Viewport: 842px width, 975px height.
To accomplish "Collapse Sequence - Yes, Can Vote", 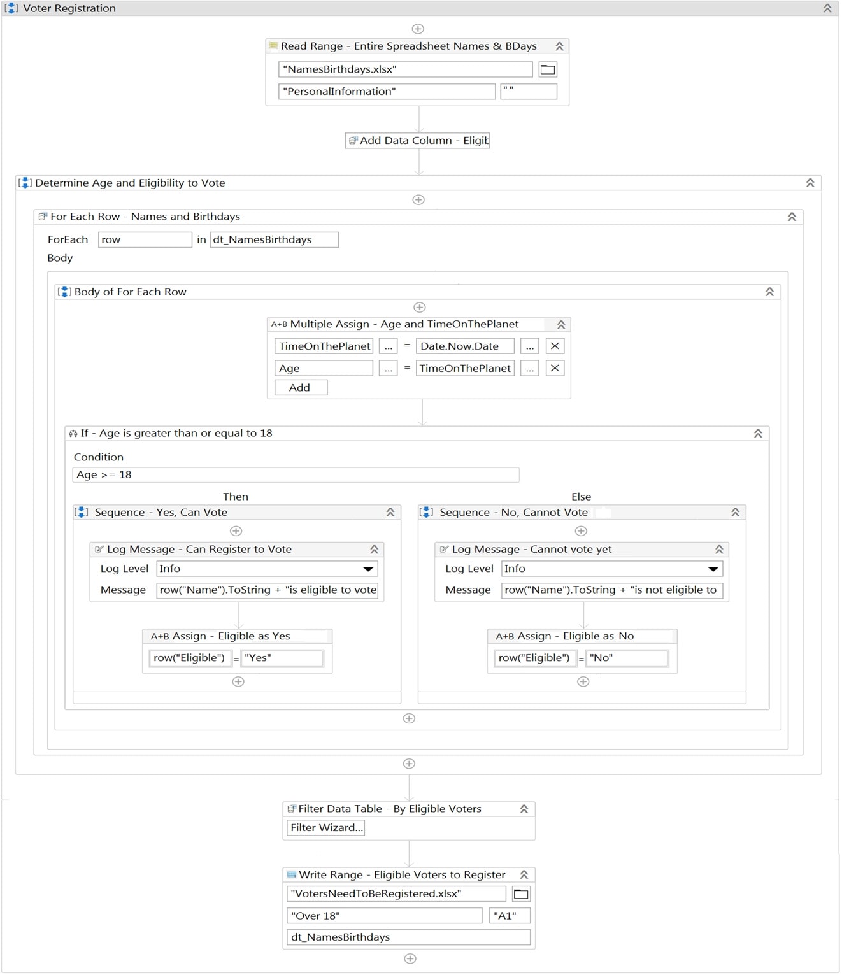I will [x=390, y=513].
